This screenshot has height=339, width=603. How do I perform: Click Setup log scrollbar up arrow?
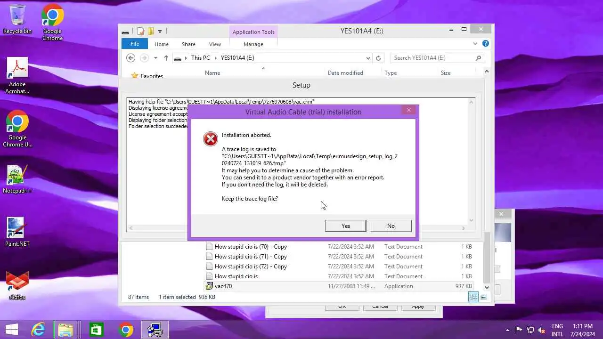pyautogui.click(x=471, y=102)
